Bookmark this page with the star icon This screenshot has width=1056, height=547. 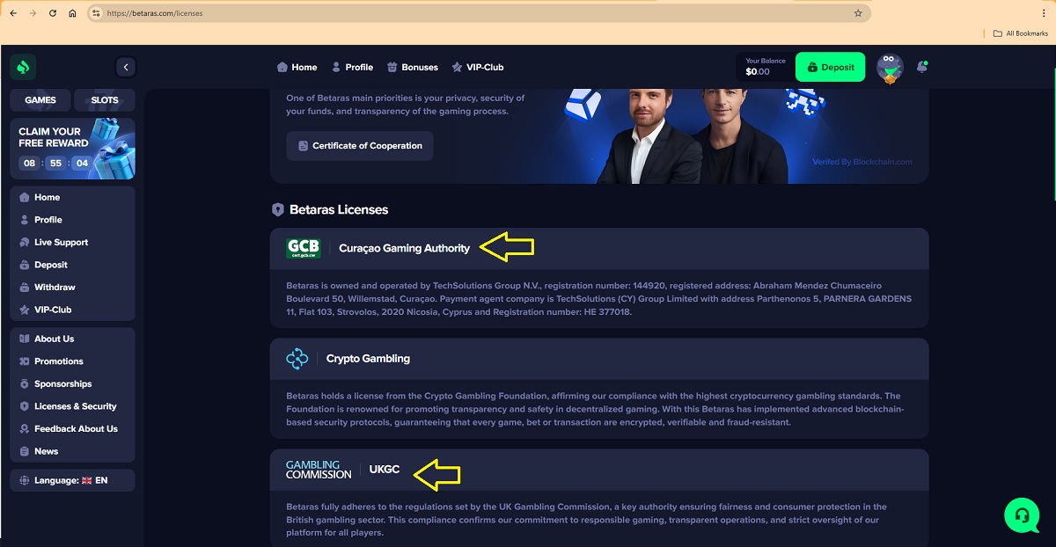coord(858,13)
